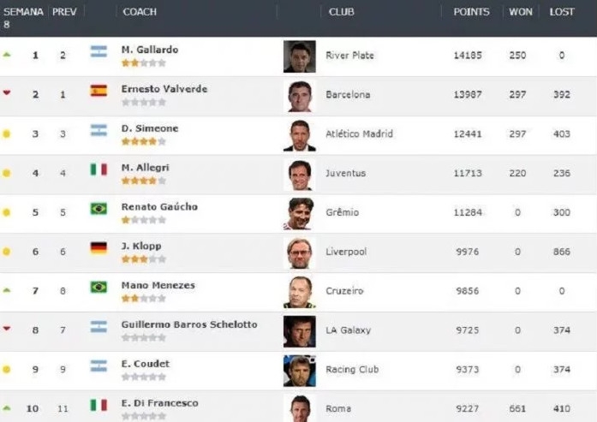Open Ernesto Valverde's portrait photo

click(300, 96)
